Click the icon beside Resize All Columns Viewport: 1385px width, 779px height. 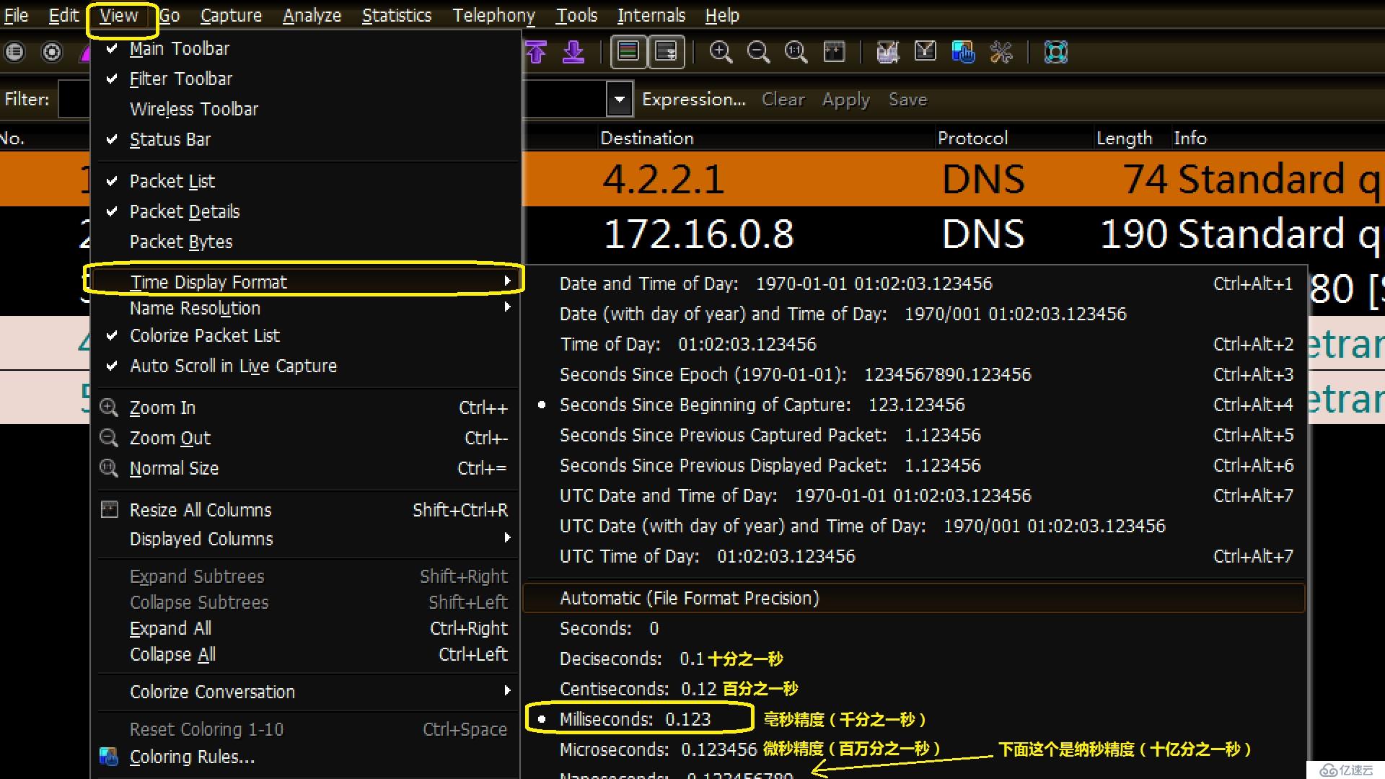(109, 510)
